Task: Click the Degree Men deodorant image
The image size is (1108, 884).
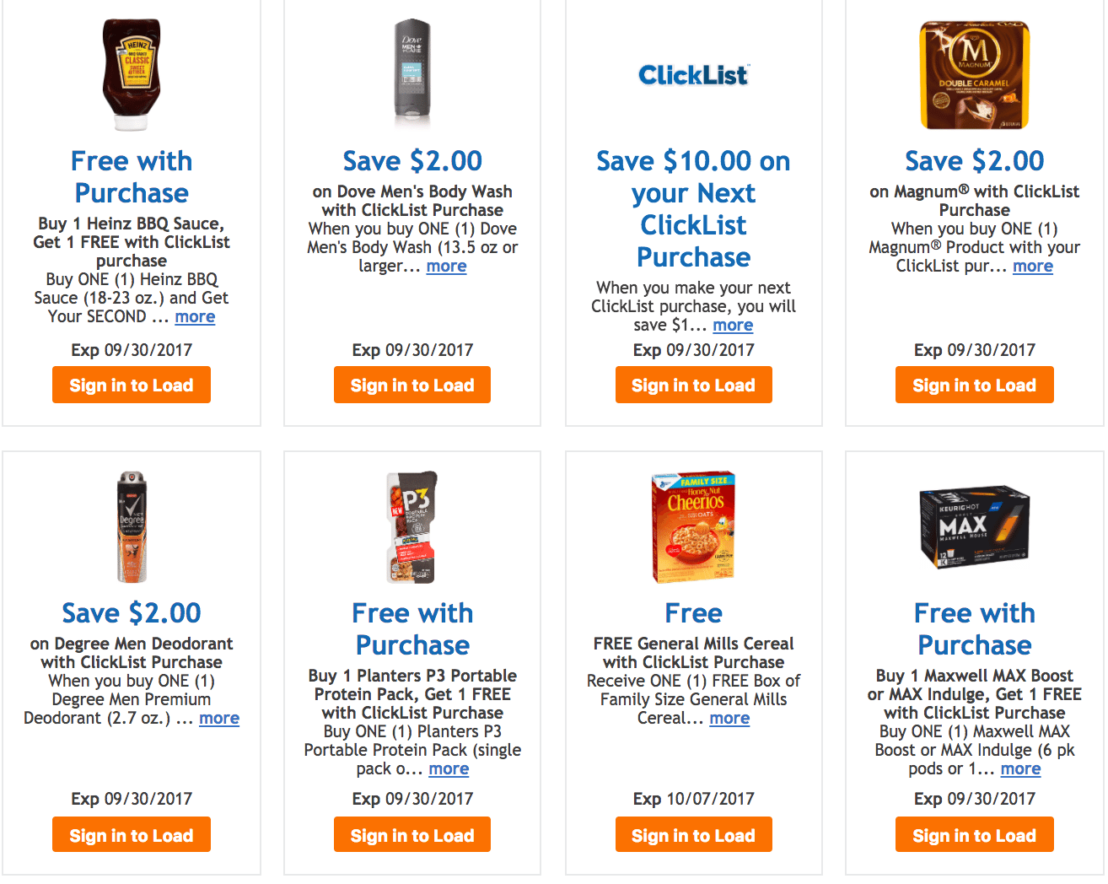Action: 132,527
